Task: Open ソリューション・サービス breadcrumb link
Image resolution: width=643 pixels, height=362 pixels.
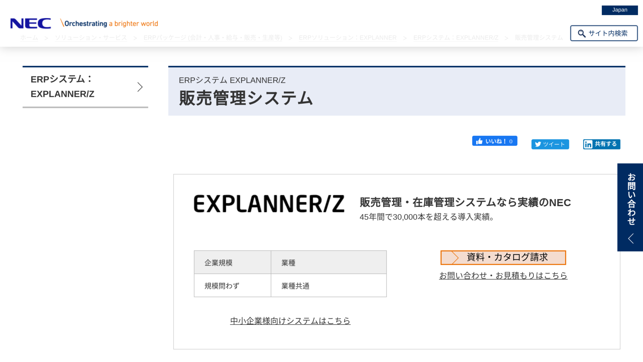Action: tap(91, 38)
